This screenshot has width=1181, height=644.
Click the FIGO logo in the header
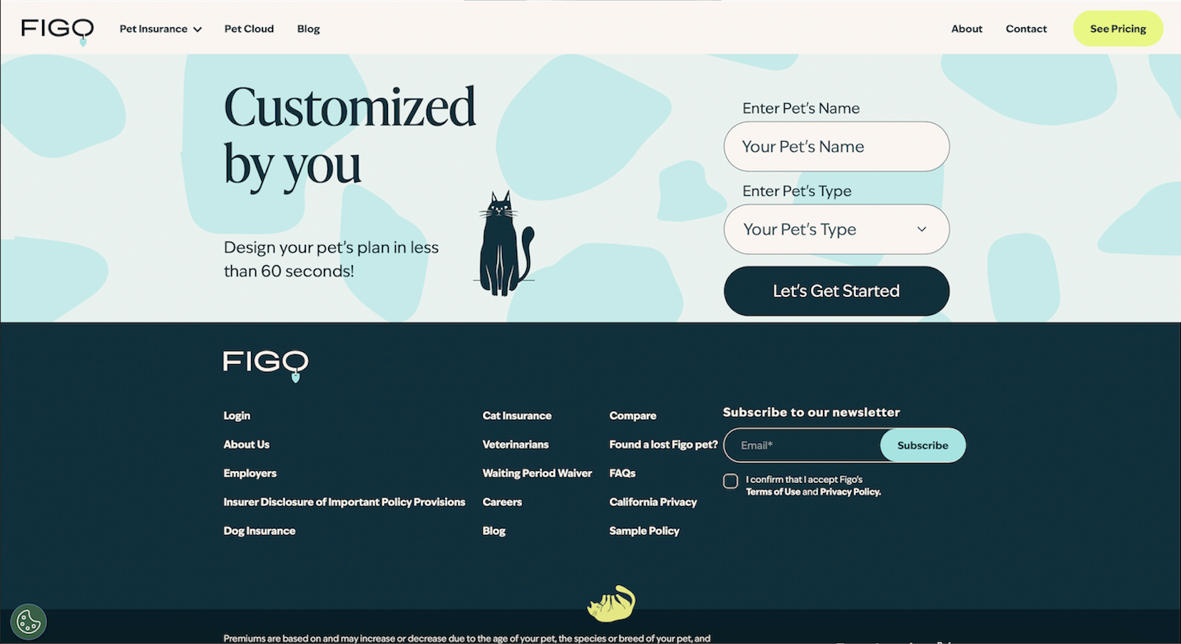coord(57,31)
